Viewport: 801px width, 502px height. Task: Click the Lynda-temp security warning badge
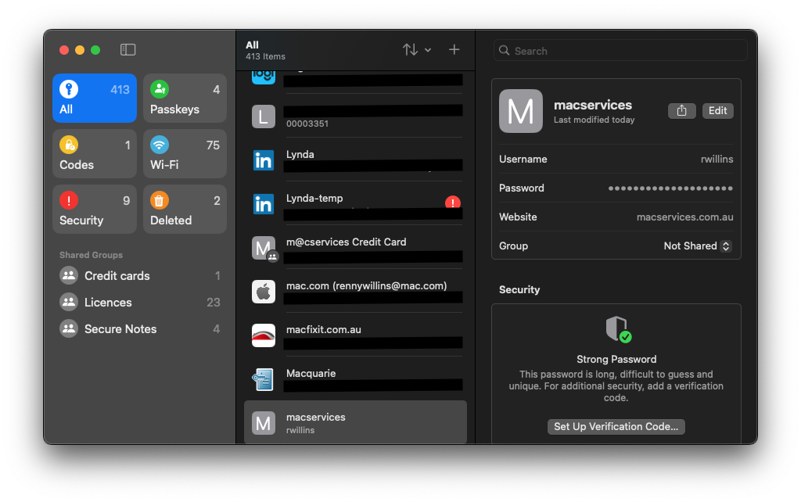(x=453, y=203)
